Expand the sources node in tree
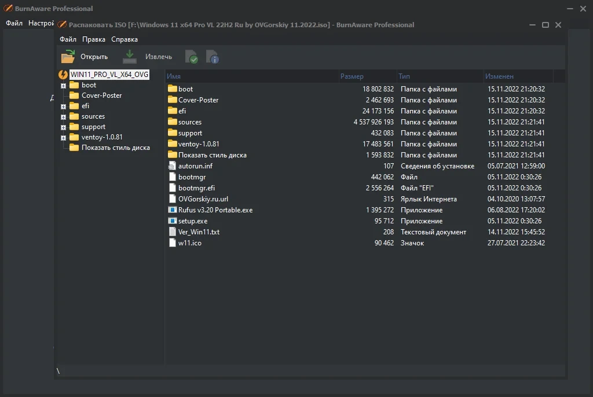The image size is (593, 397). coord(64,117)
